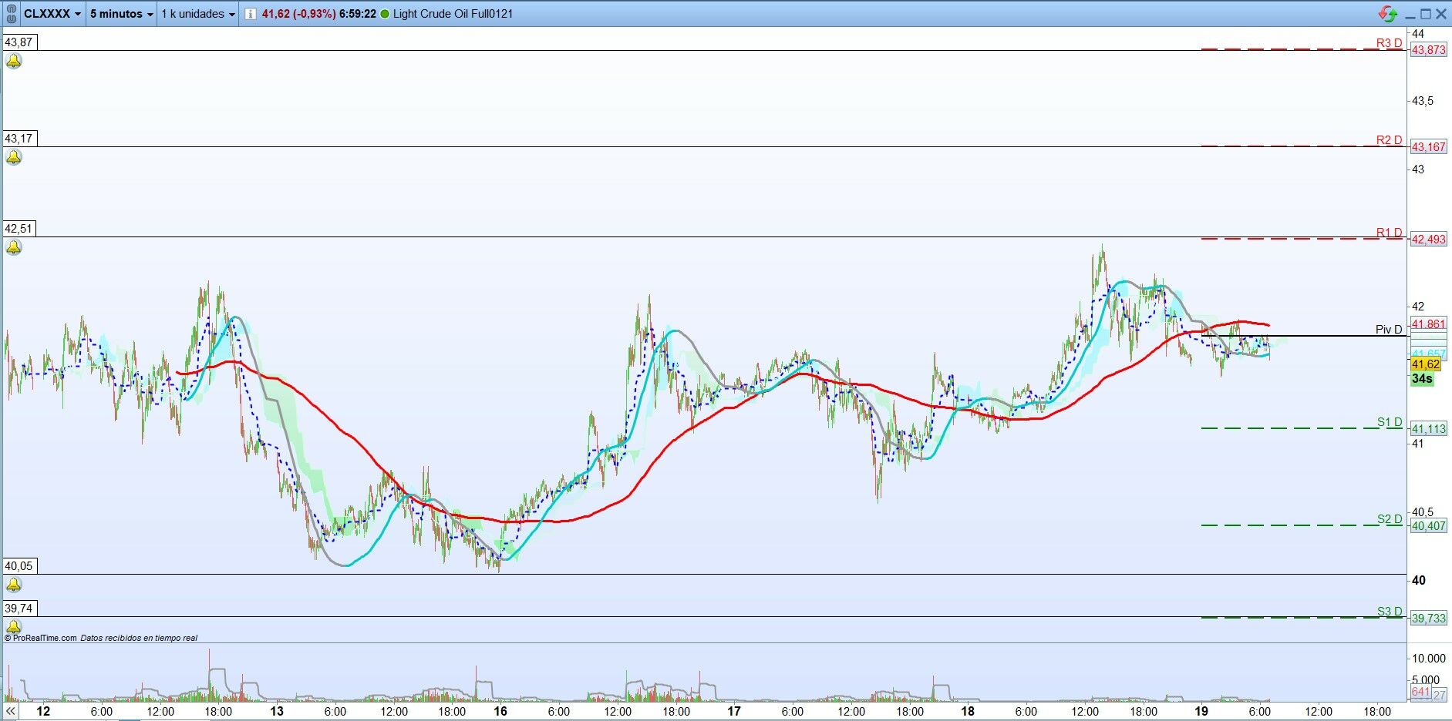Click the ProRealTime.com copyright link
This screenshot has height=721, width=1452.
click(x=41, y=638)
